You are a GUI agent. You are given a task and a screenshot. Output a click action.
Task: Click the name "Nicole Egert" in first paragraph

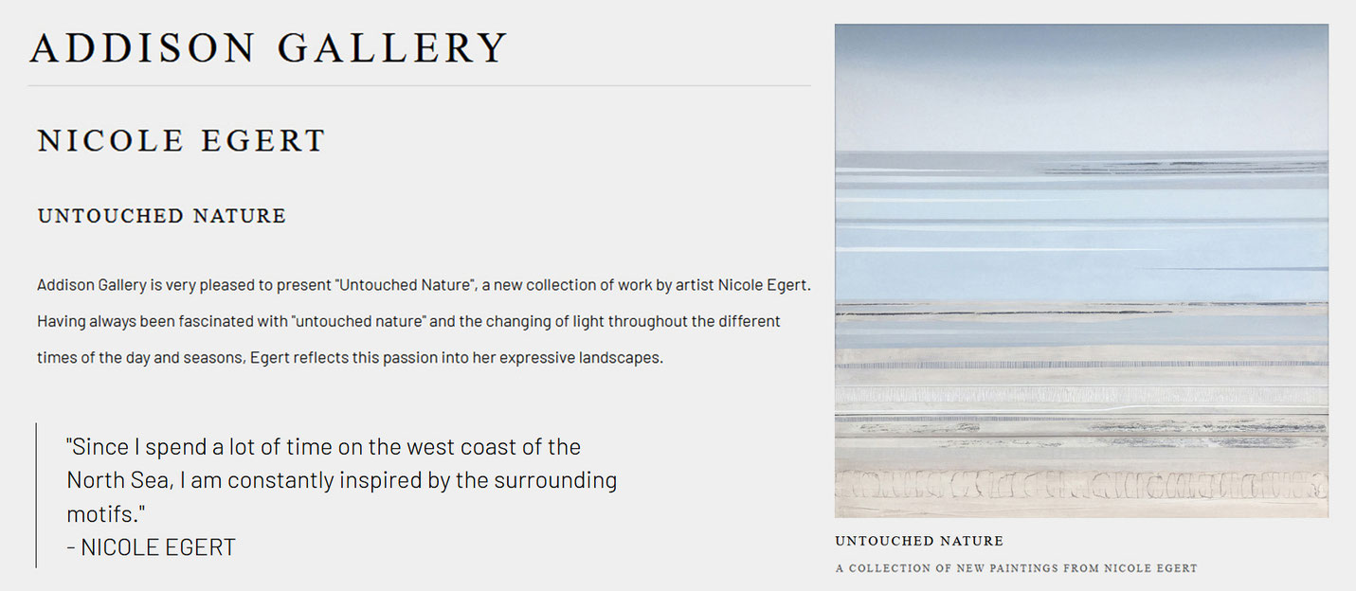point(764,285)
